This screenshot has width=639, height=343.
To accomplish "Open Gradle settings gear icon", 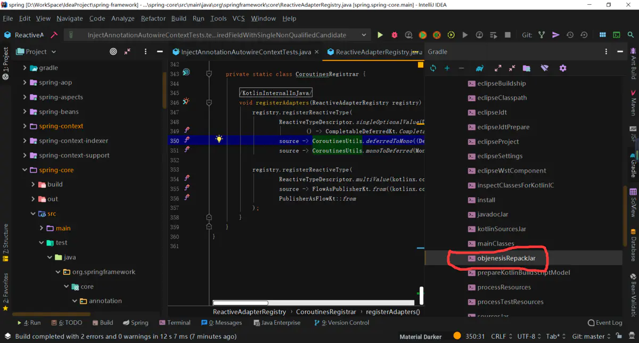I will click(x=563, y=68).
